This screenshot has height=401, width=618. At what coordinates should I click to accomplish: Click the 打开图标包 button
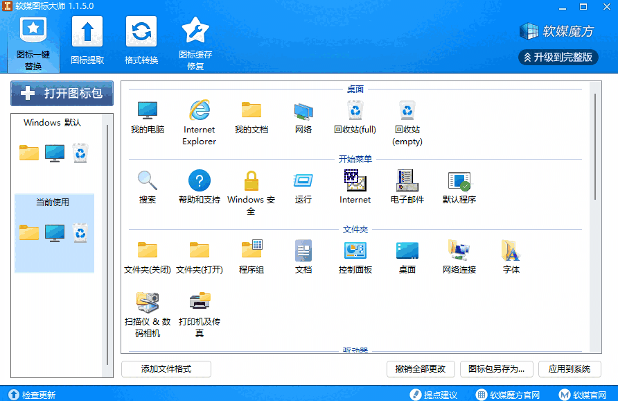[61, 92]
